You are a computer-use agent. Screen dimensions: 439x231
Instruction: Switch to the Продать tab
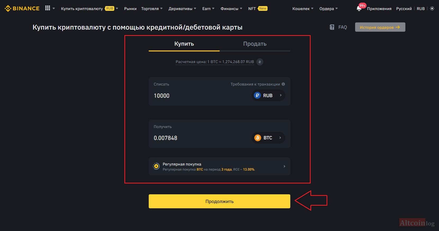click(255, 44)
